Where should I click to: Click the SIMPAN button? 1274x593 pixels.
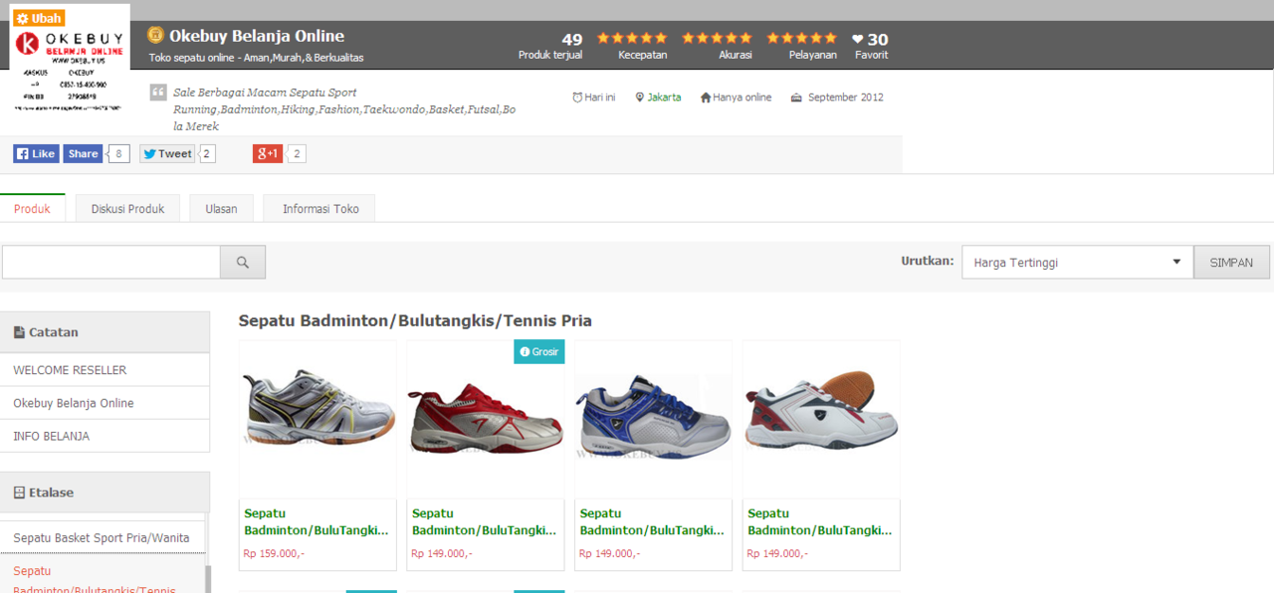[x=1232, y=263]
